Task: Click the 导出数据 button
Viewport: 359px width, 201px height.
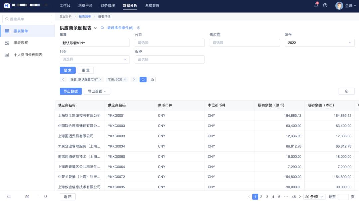Action: click(71, 91)
